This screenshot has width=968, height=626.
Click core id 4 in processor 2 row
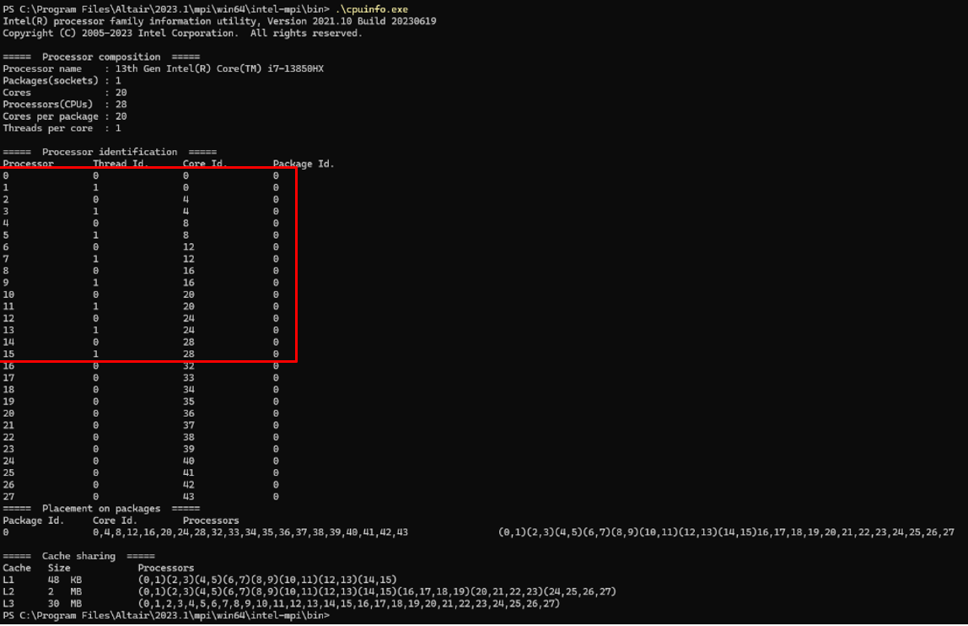click(186, 200)
